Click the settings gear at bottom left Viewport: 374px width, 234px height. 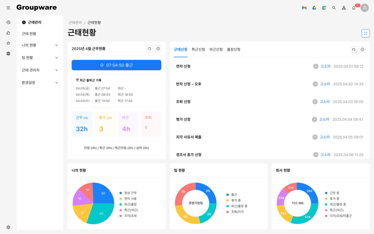coord(8,227)
